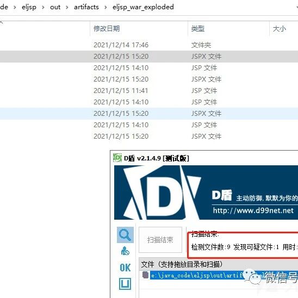Viewport: 298px width, 298px height.
Task: Go to the out folder breadcrumb
Action: [x=55, y=7]
